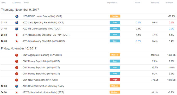Click the blue 3.5% actual value for Money Stock M3
The height and width of the screenshot is (95, 177).
click(x=138, y=41)
